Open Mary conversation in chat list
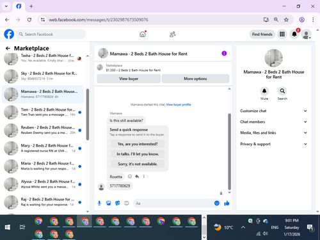The width and height of the screenshot is (320, 240). pyautogui.click(x=43, y=148)
